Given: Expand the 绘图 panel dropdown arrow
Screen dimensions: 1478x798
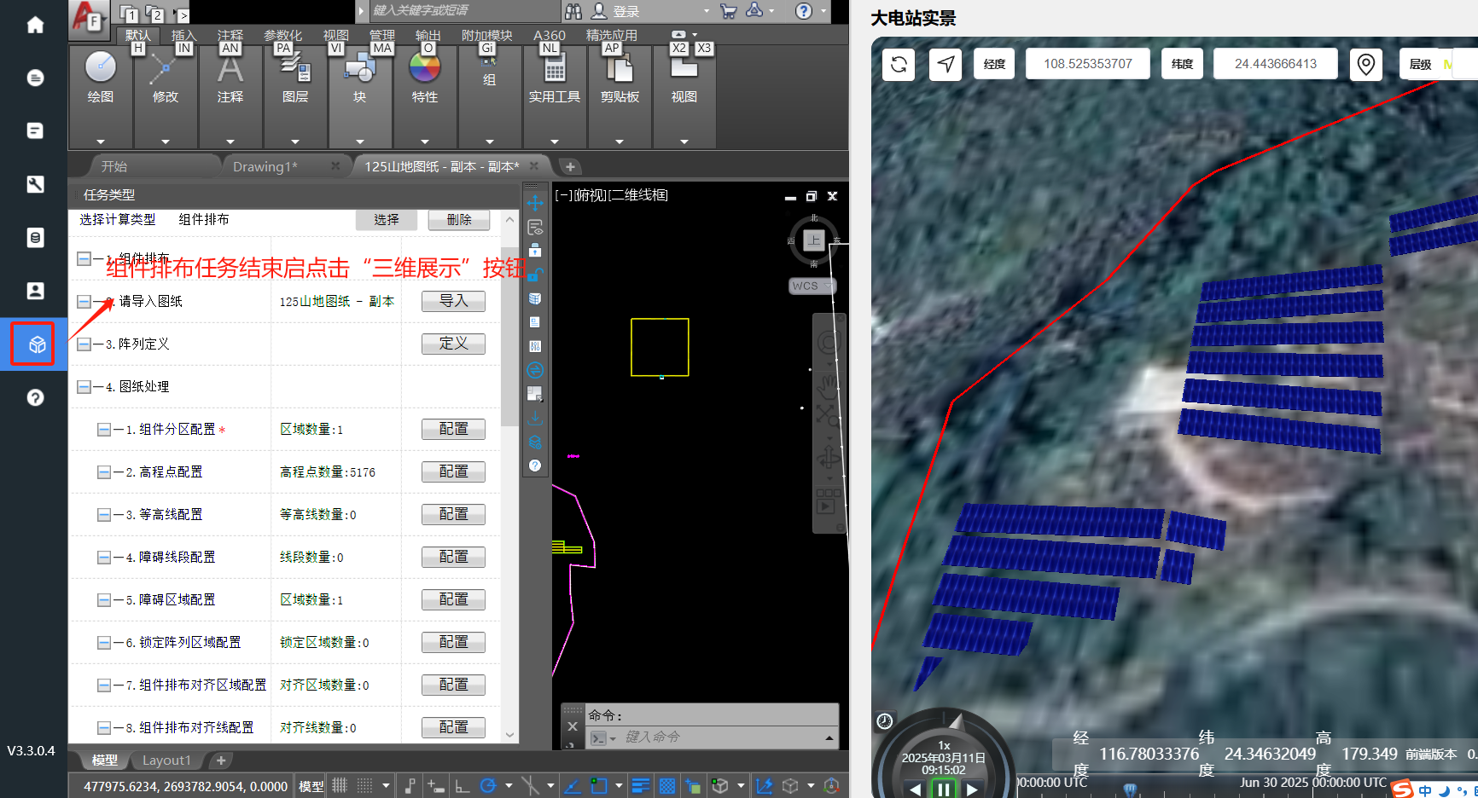Looking at the screenshot, I should [x=101, y=142].
